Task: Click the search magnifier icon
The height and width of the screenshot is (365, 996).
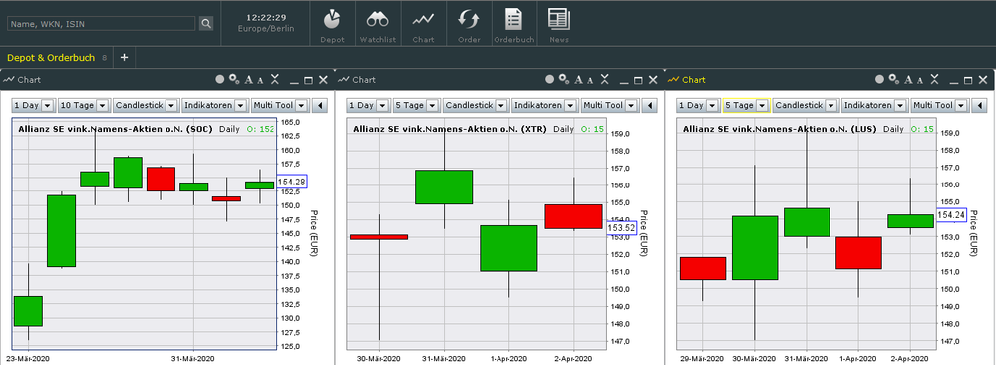Action: point(206,24)
